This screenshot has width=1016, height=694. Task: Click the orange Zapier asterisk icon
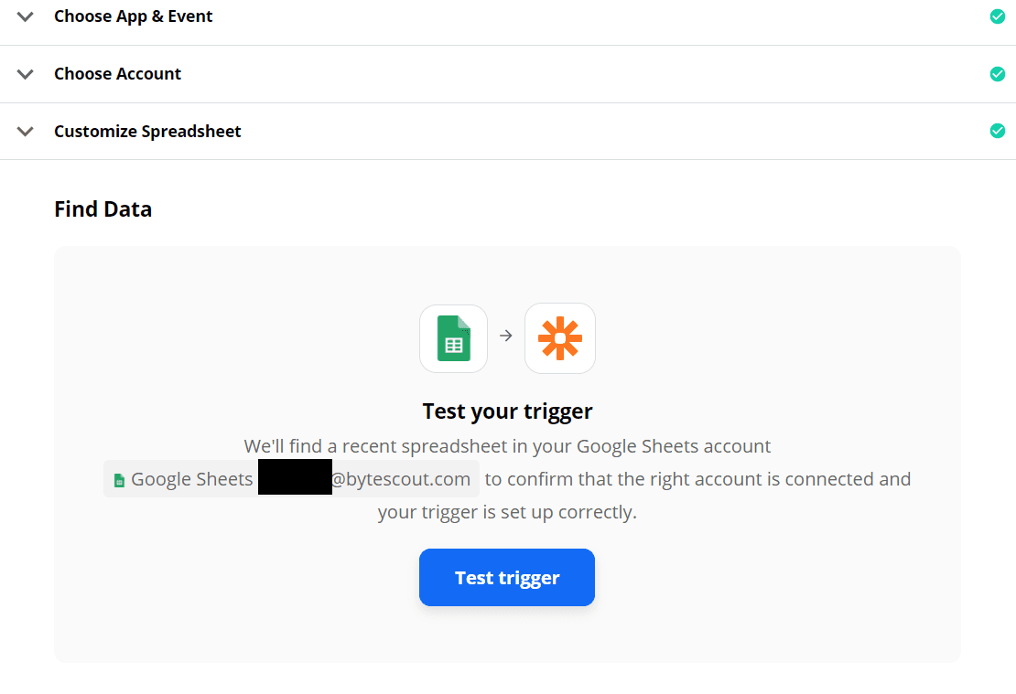pos(559,337)
